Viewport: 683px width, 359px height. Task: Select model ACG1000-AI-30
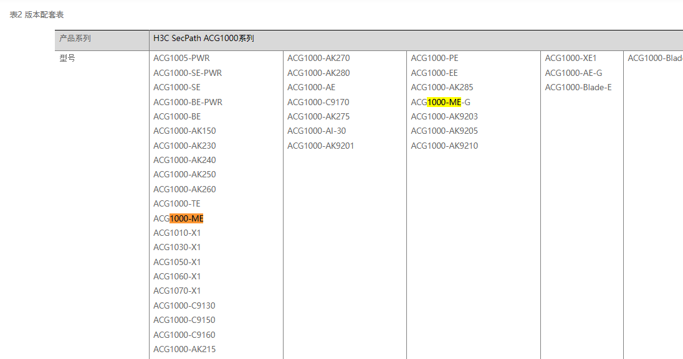[x=316, y=131]
